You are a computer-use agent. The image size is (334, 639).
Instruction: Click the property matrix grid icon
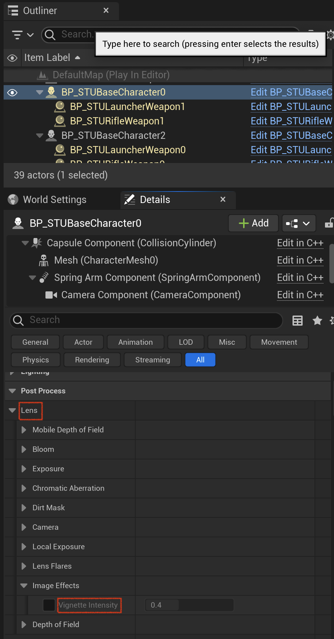[x=298, y=321]
